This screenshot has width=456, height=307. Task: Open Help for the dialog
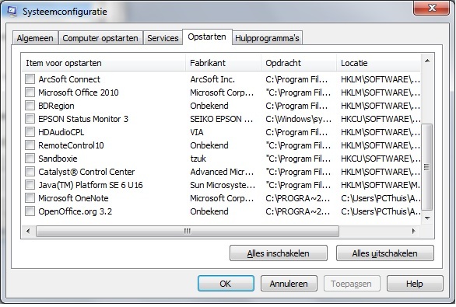[x=415, y=284]
